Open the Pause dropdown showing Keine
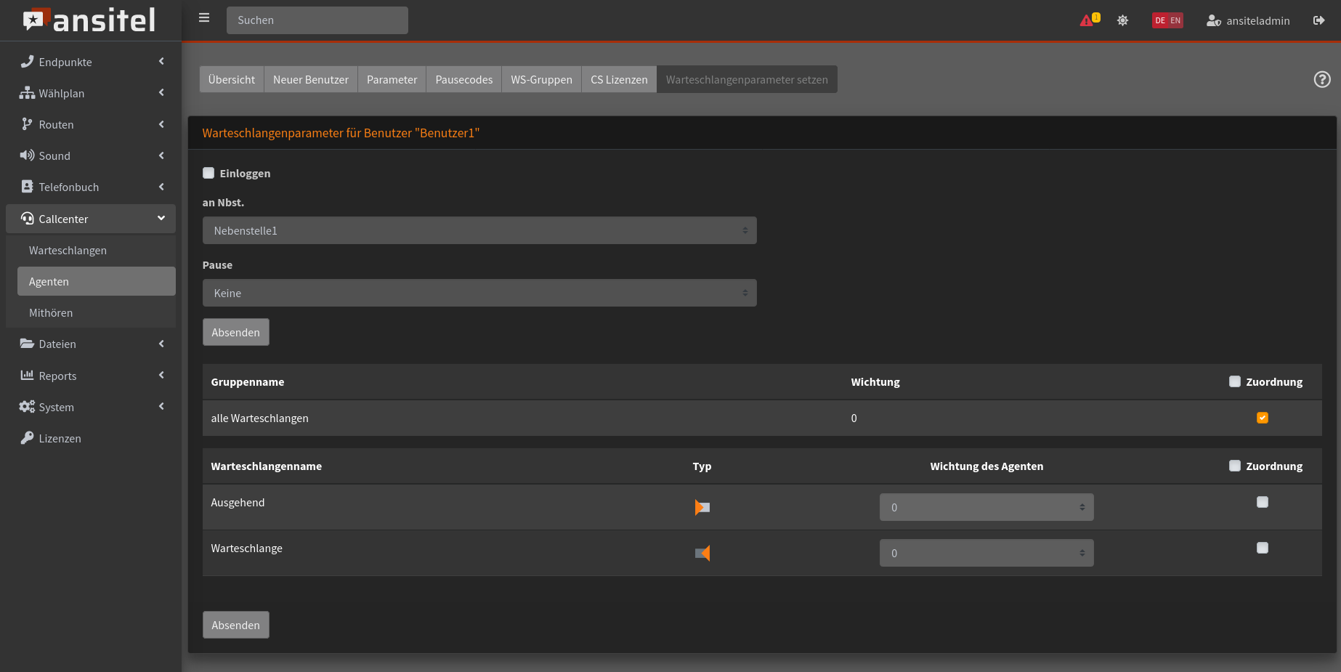Screen dimensions: 1341x672 (479, 293)
